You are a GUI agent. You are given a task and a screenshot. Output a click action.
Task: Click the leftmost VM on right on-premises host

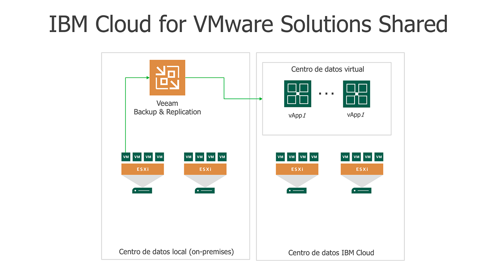(188, 157)
